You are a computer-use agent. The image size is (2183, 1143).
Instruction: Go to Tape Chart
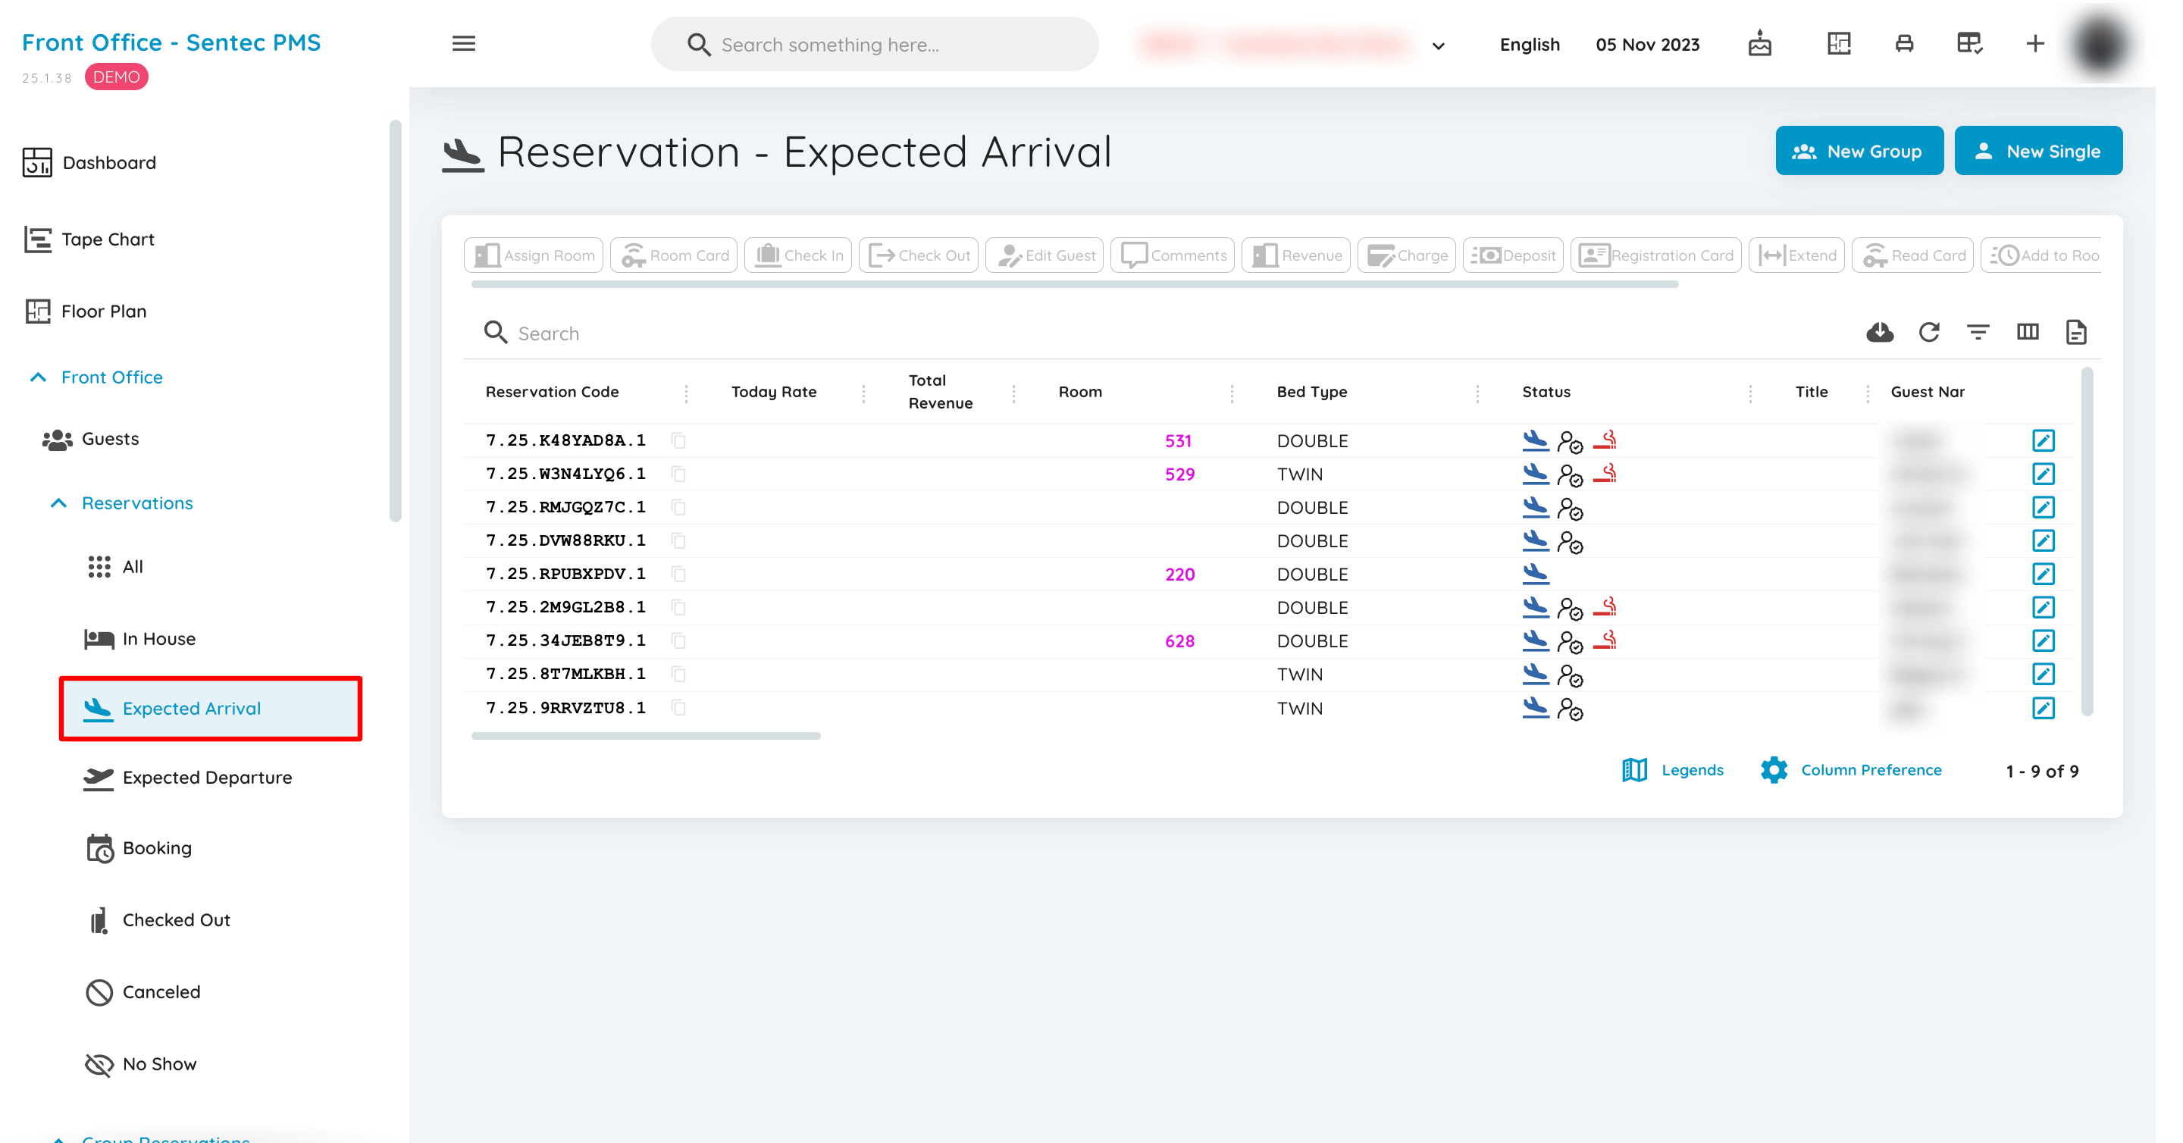tap(89, 240)
